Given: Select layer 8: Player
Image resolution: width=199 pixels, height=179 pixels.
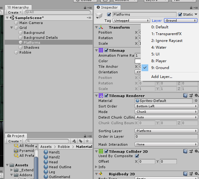Looking at the screenshot, I should [170, 61].
